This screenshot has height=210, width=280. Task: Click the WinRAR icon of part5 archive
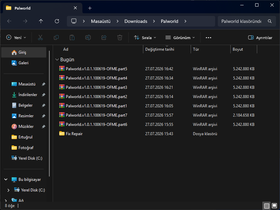(x=62, y=69)
